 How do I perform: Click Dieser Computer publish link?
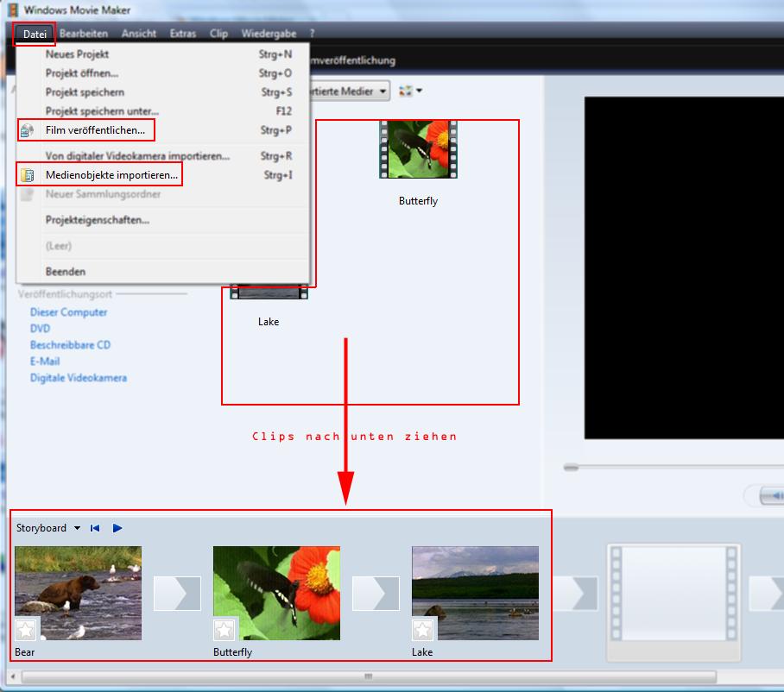68,312
